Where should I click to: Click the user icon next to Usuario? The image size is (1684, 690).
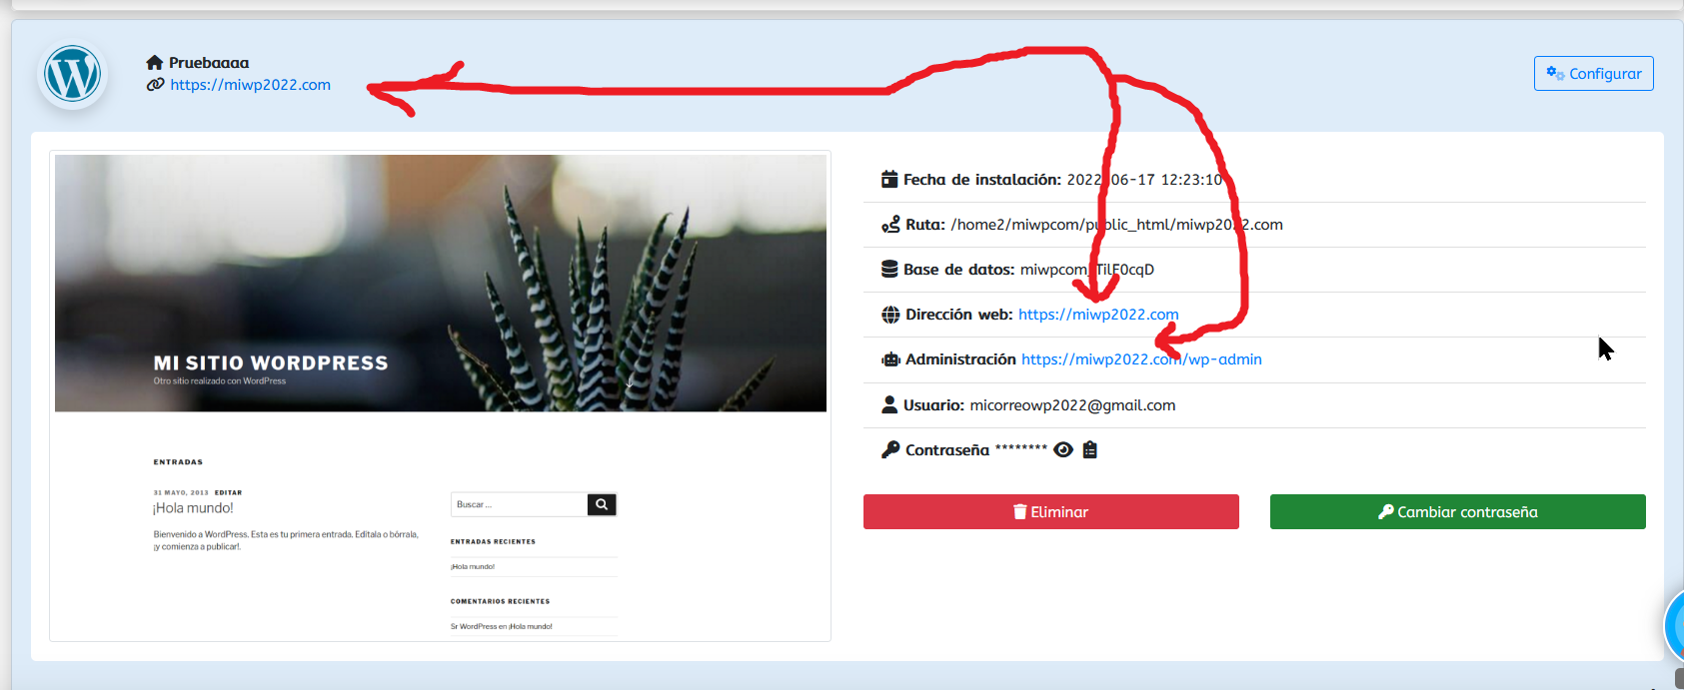coord(889,404)
